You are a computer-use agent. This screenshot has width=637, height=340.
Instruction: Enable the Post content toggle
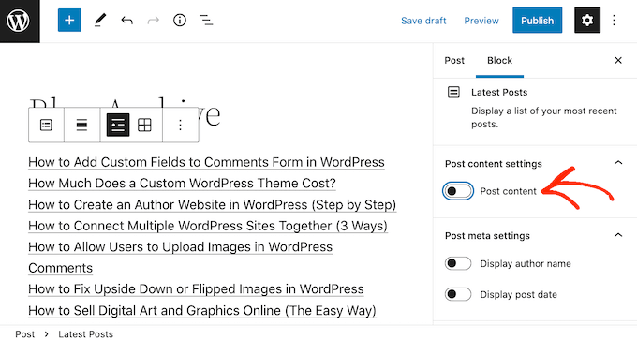coord(458,191)
